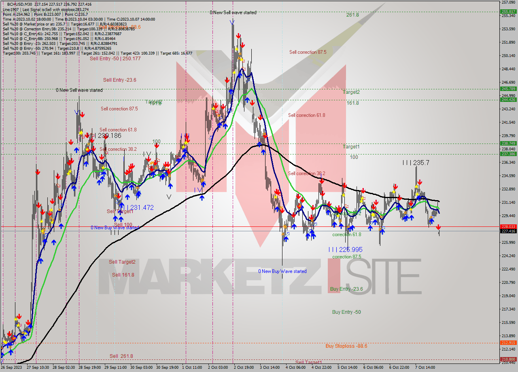Screen dimensions: 518x372
Task: Click the '26 Sep 2023' time axis label
Action: [11, 368]
